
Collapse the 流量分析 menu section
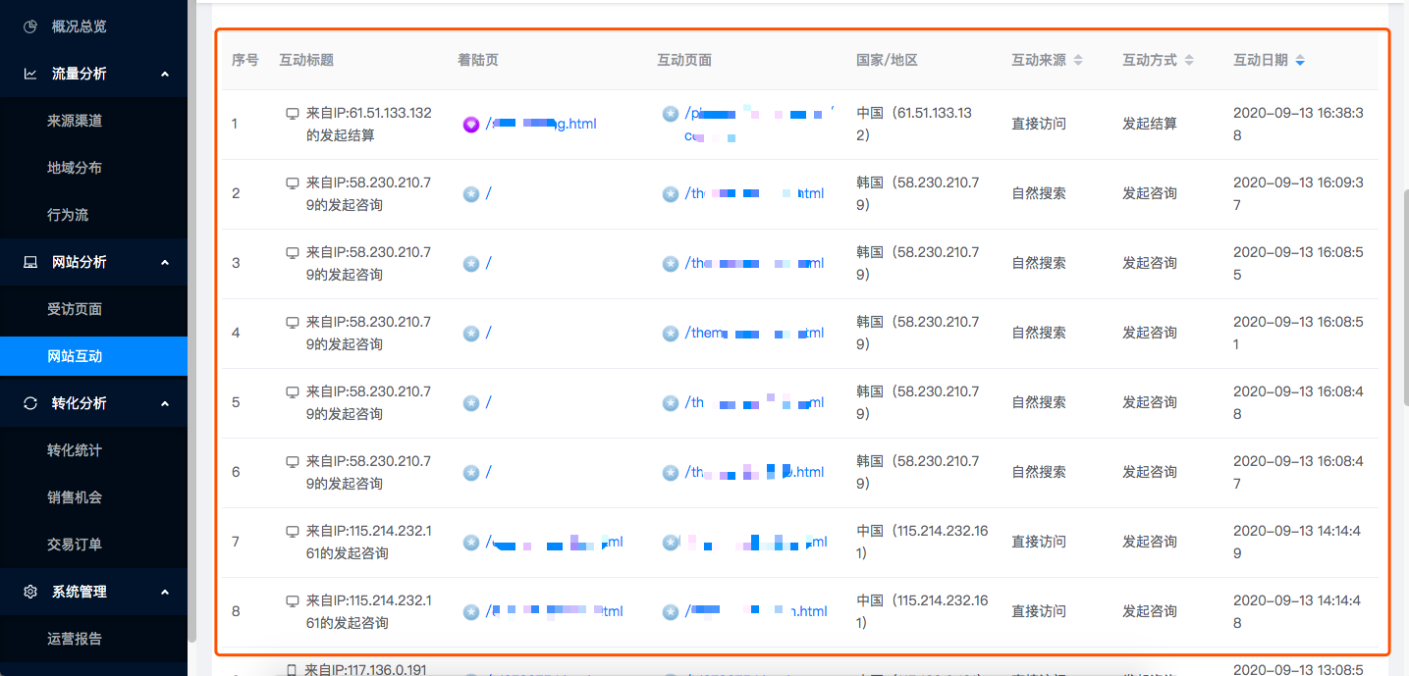point(164,74)
